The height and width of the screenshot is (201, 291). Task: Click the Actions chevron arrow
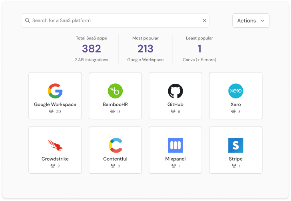click(262, 20)
